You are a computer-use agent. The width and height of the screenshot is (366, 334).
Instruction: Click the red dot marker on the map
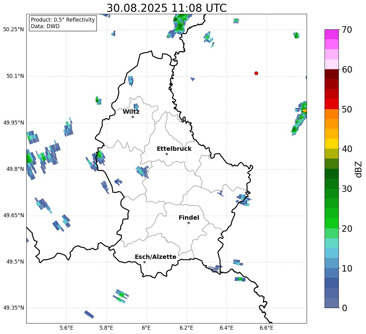pyautogui.click(x=256, y=73)
